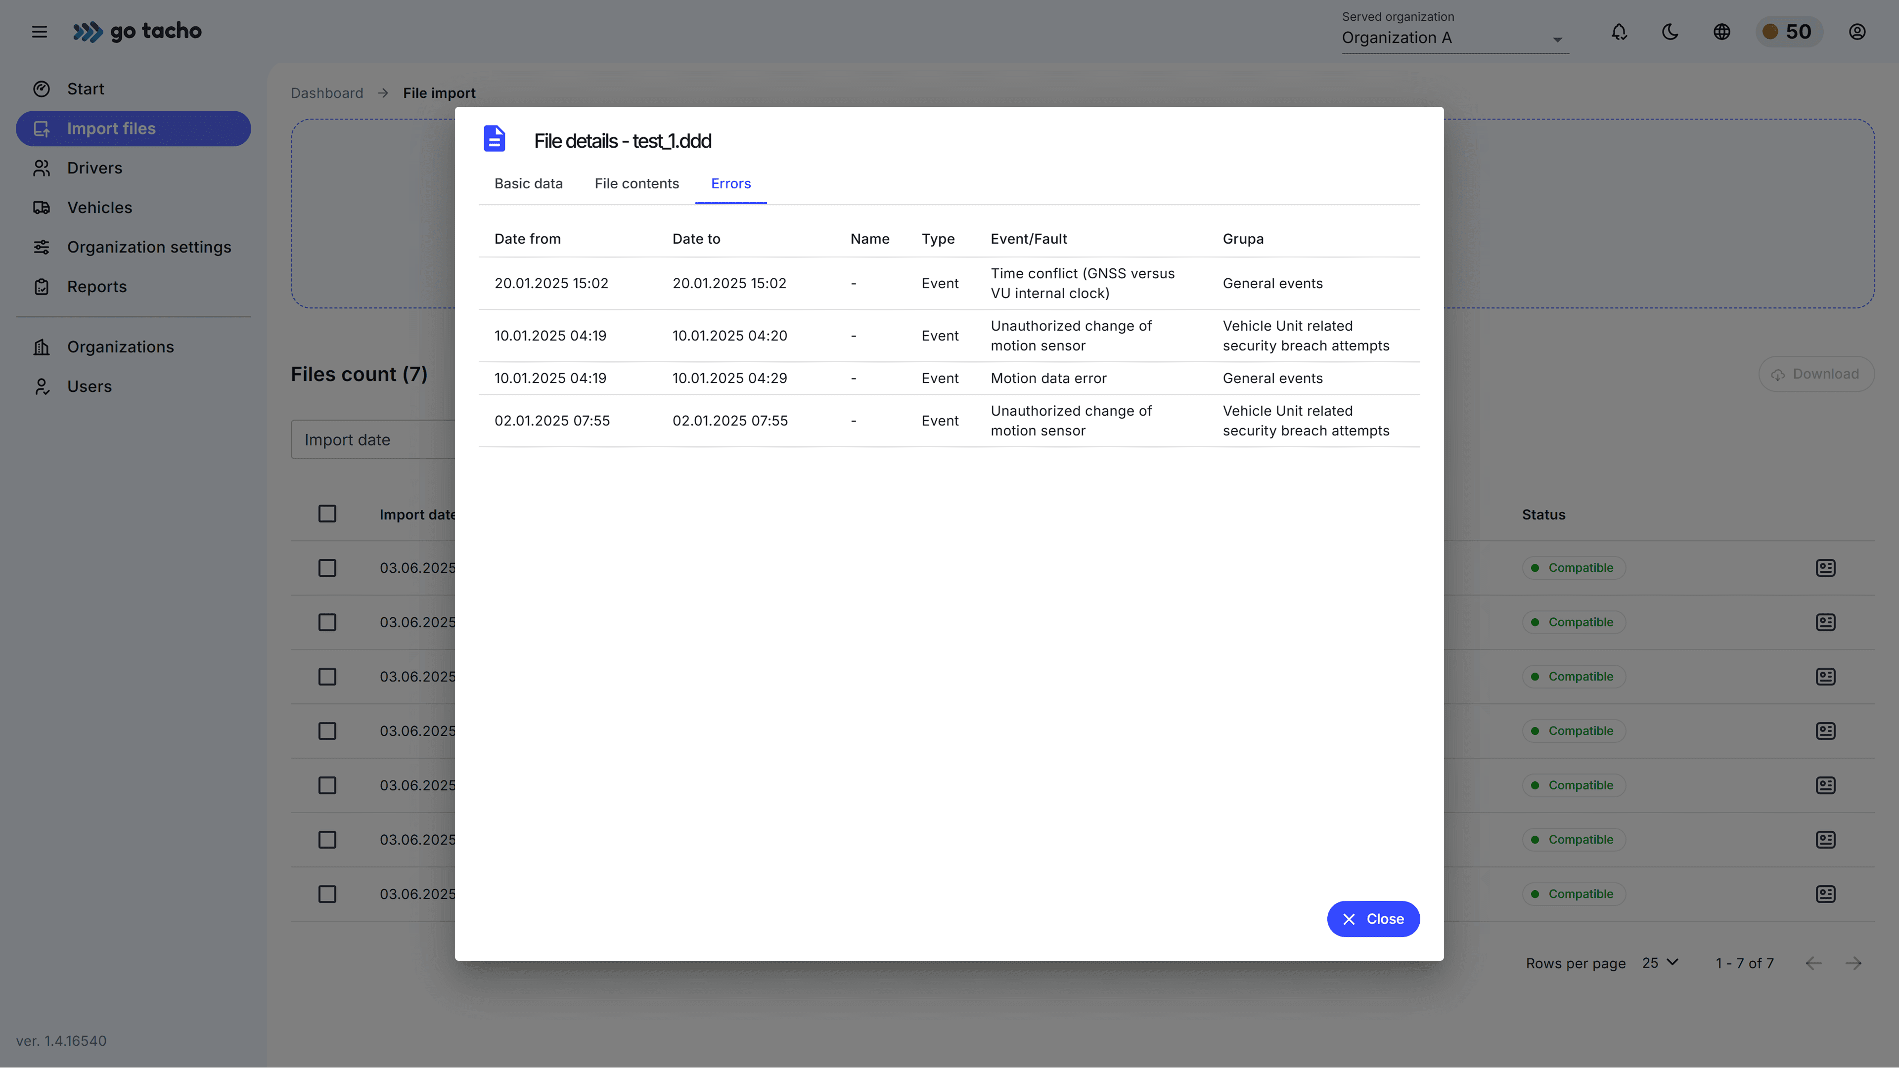Click the Dashboard breadcrumb link
Viewport: 1899px width, 1068px height.
coord(326,93)
